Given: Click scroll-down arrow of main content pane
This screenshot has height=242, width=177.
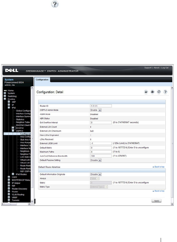Looking at the screenshot, I should coord(172,204).
